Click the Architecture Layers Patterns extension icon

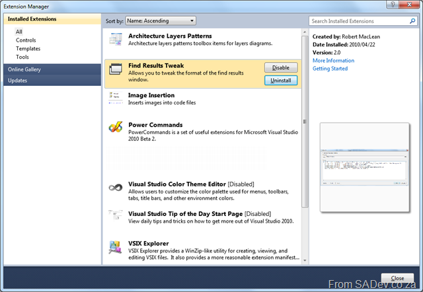point(116,40)
